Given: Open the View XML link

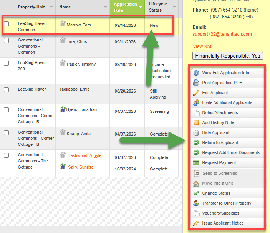Looking at the screenshot, I should 203,46.
